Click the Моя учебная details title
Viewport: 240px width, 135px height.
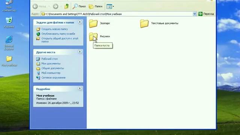[x=45, y=96]
